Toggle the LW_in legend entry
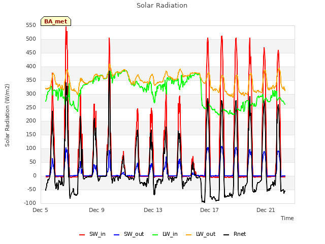Screen dimensions: 325x244 pos(165,234)
